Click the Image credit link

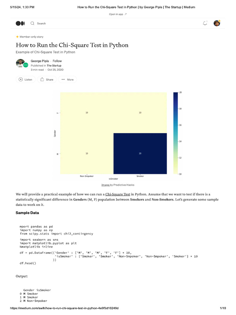click(105, 185)
